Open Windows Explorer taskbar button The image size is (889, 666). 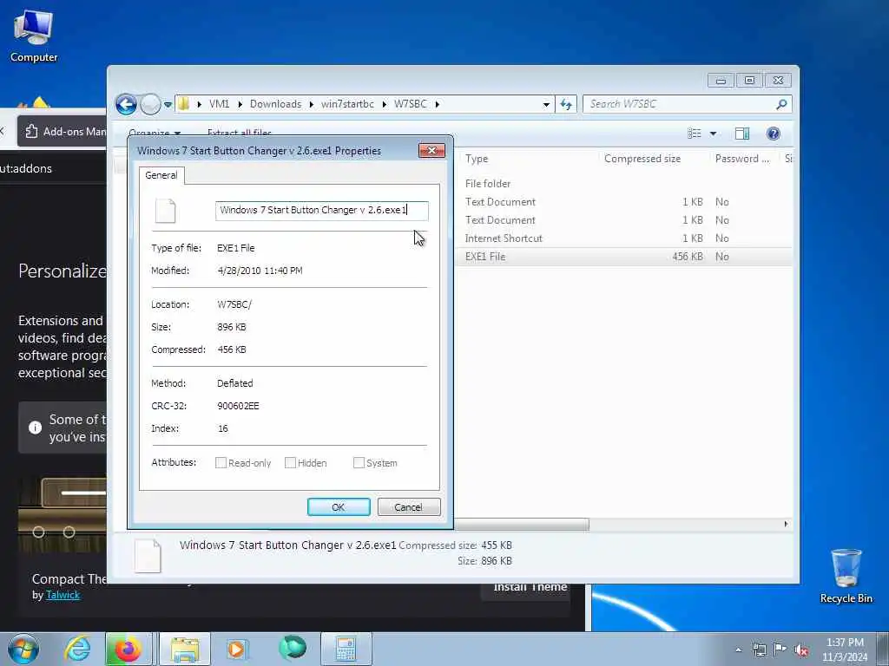tap(184, 649)
